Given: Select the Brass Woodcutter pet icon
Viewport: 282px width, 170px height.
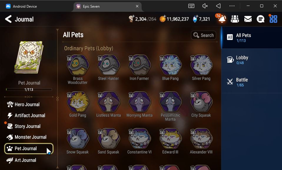Looking at the screenshot, I should point(78,65).
